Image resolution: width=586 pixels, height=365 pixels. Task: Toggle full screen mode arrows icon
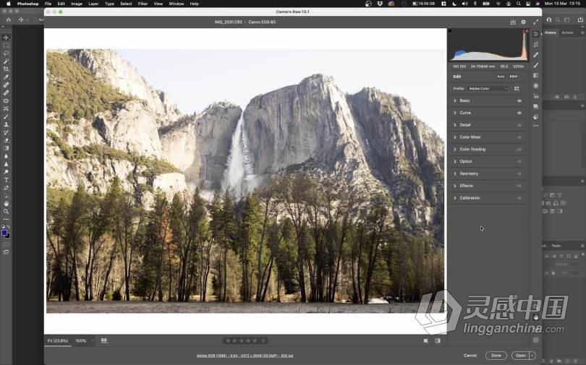pos(536,22)
